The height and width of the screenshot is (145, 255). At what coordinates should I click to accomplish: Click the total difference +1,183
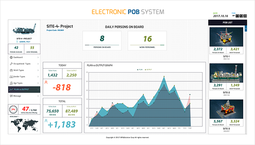pyautogui.click(x=62, y=124)
